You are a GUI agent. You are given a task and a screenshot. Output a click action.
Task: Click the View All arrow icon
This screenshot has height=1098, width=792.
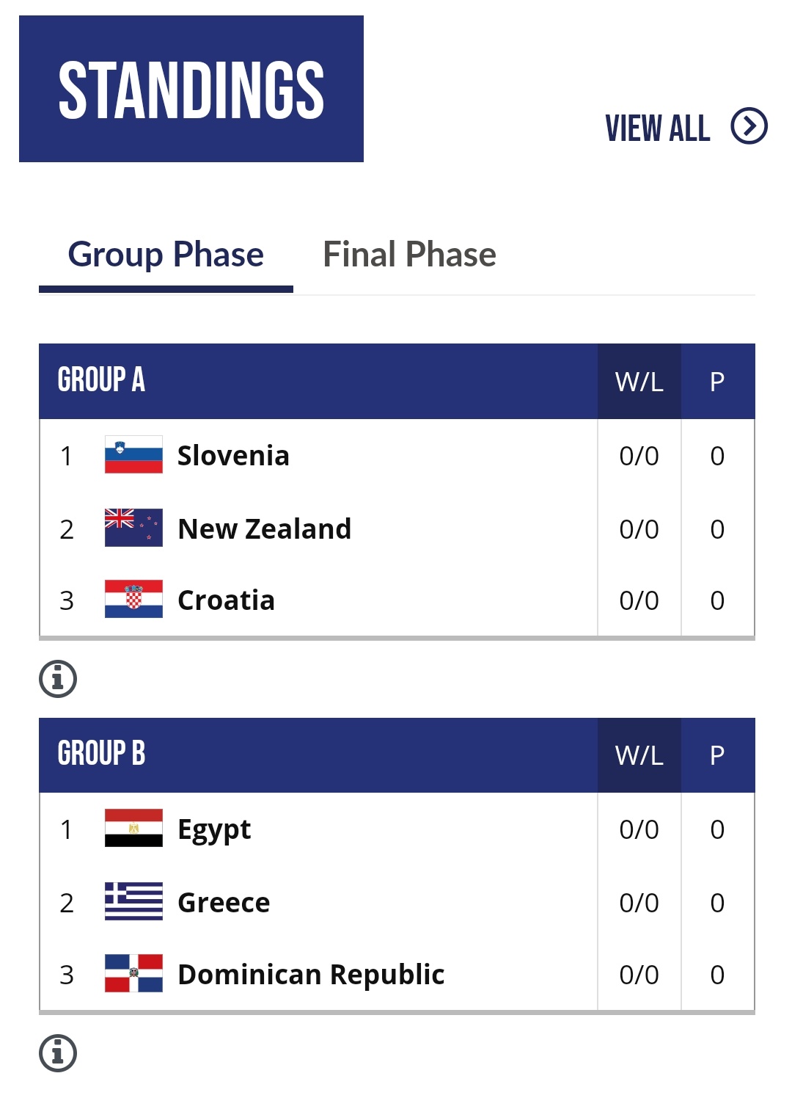(x=749, y=126)
